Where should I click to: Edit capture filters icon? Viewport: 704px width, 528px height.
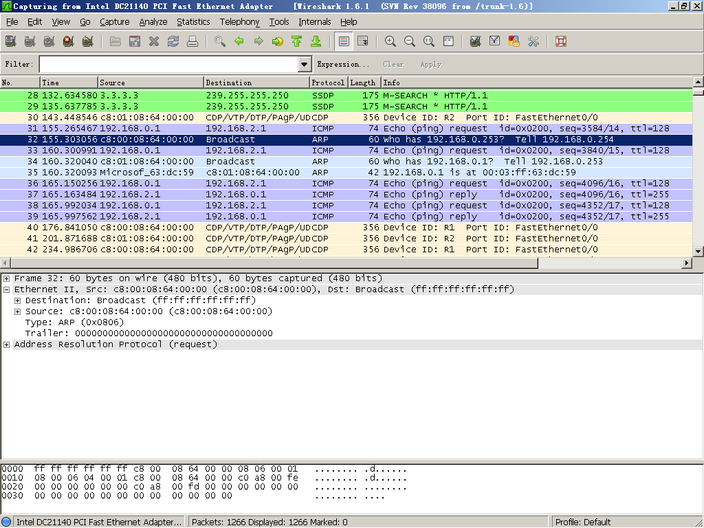point(476,41)
